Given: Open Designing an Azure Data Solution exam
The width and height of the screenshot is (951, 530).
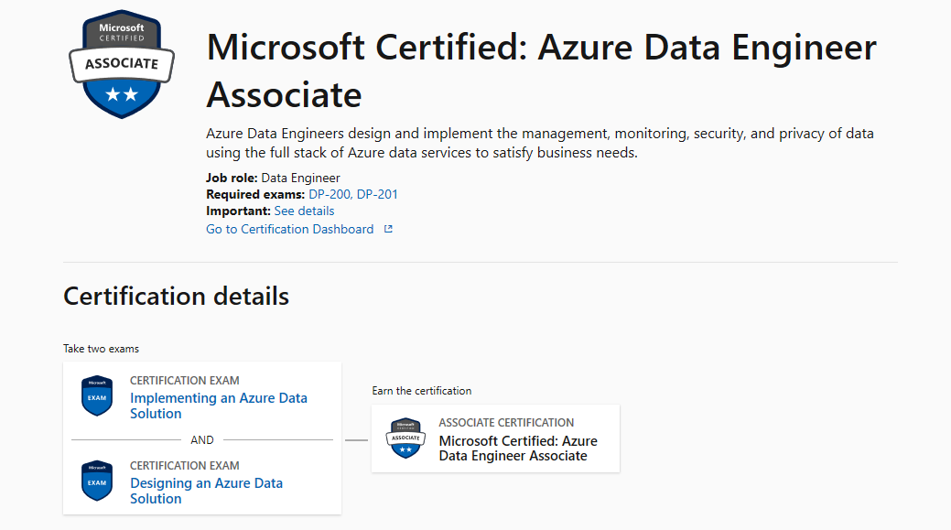Looking at the screenshot, I should (x=206, y=491).
